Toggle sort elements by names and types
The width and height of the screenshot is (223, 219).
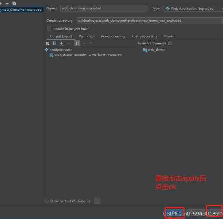[77, 43]
